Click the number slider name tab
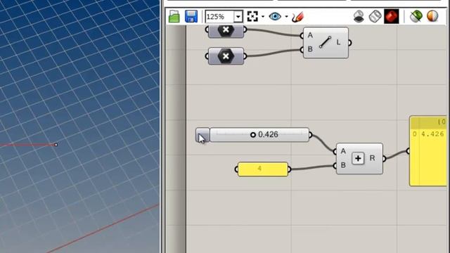The height and width of the screenshot is (253, 450). [x=202, y=135]
